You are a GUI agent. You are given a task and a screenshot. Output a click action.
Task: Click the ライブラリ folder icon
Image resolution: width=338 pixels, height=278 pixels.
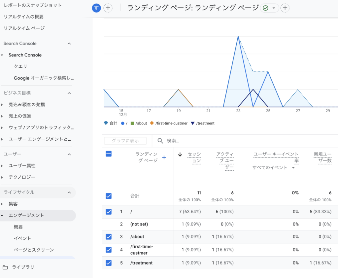click(6, 267)
